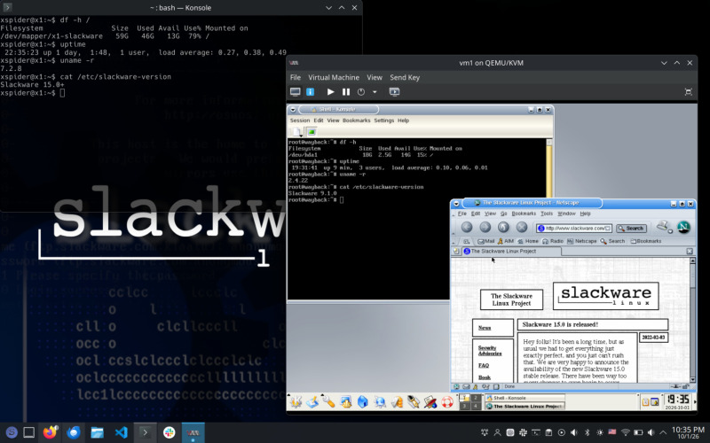Open Go menu in Netscape
This screenshot has height=443, width=710.
point(503,214)
